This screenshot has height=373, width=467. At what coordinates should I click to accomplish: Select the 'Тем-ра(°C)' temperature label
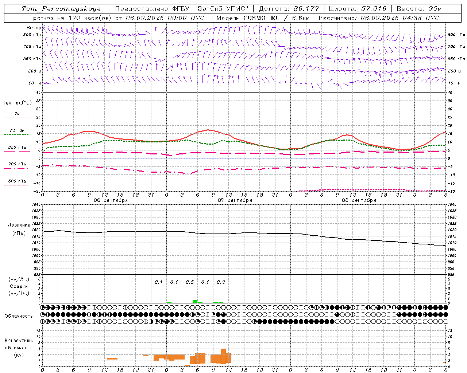(x=17, y=103)
